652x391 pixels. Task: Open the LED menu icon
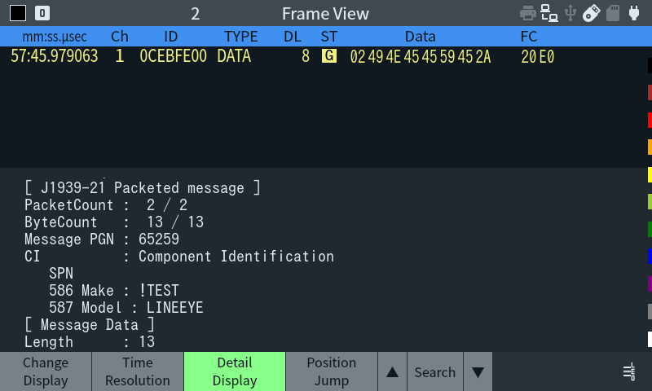pyautogui.click(x=628, y=372)
